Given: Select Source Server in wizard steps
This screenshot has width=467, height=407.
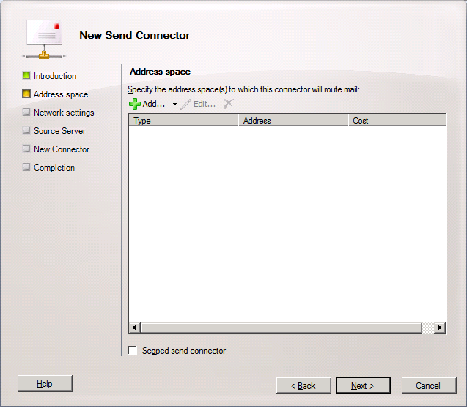Looking at the screenshot, I should click(59, 131).
